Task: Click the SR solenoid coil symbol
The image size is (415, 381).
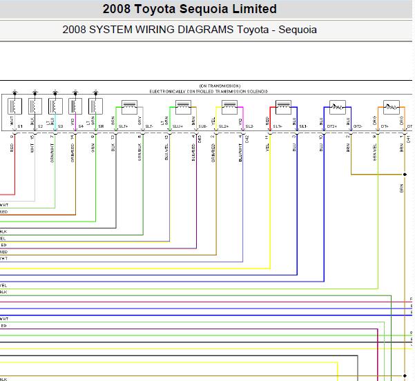Action: click(95, 106)
